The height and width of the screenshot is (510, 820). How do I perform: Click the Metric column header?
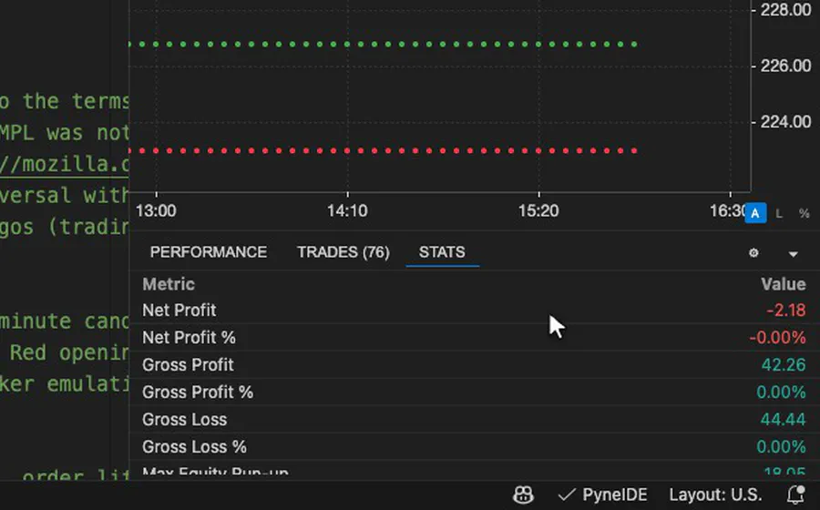[169, 284]
